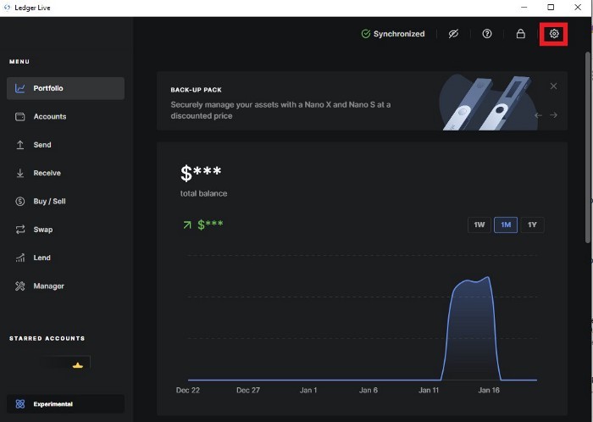The image size is (593, 422).
Task: Open the Swap section
Action: click(65, 230)
